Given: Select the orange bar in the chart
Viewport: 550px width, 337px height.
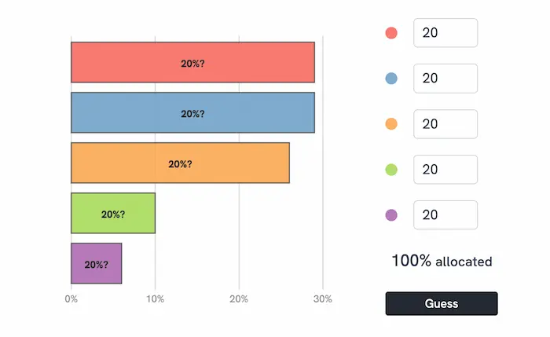Looking at the screenshot, I should coord(180,163).
